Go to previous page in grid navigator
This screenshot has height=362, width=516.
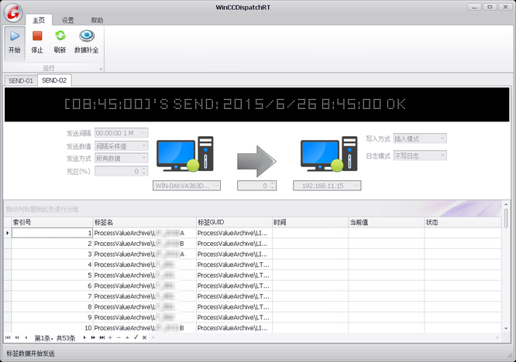click(x=17, y=337)
